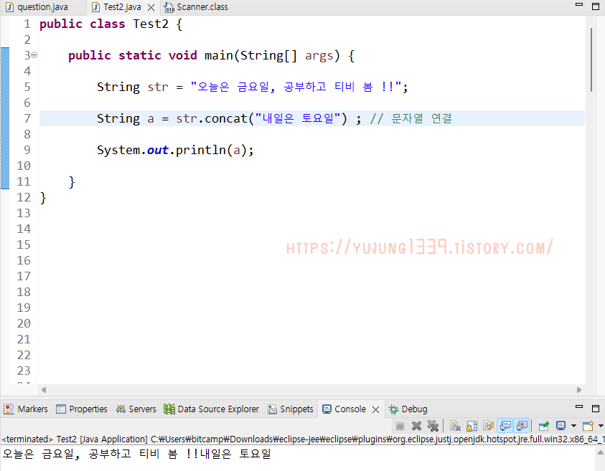Open the Properties view tab

(82, 409)
